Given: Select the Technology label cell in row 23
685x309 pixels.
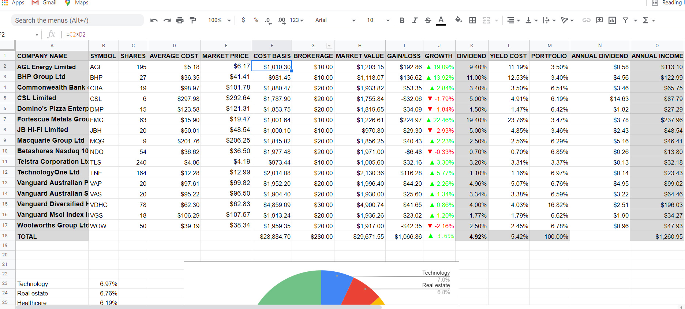Looking at the screenshot, I should [x=52, y=284].
